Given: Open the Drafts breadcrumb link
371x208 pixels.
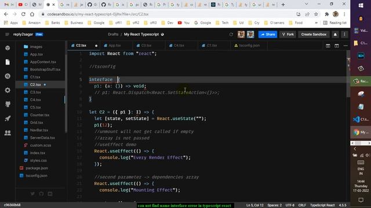Looking at the screenshot, I should tap(113, 35).
